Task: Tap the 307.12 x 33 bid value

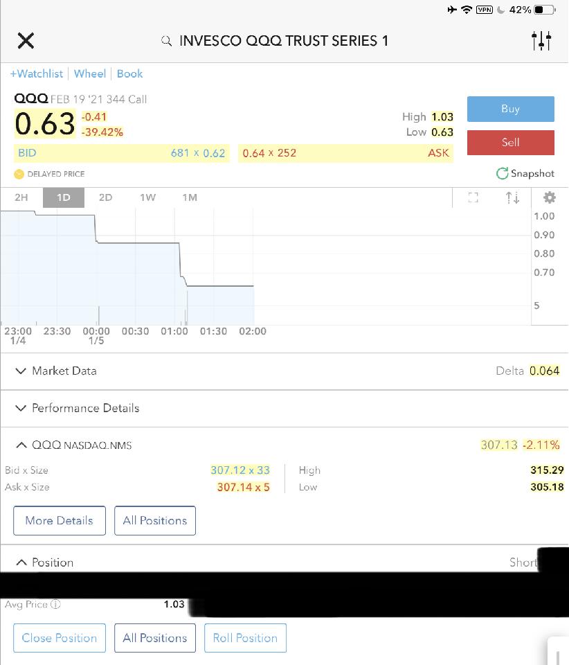Action: [240, 470]
